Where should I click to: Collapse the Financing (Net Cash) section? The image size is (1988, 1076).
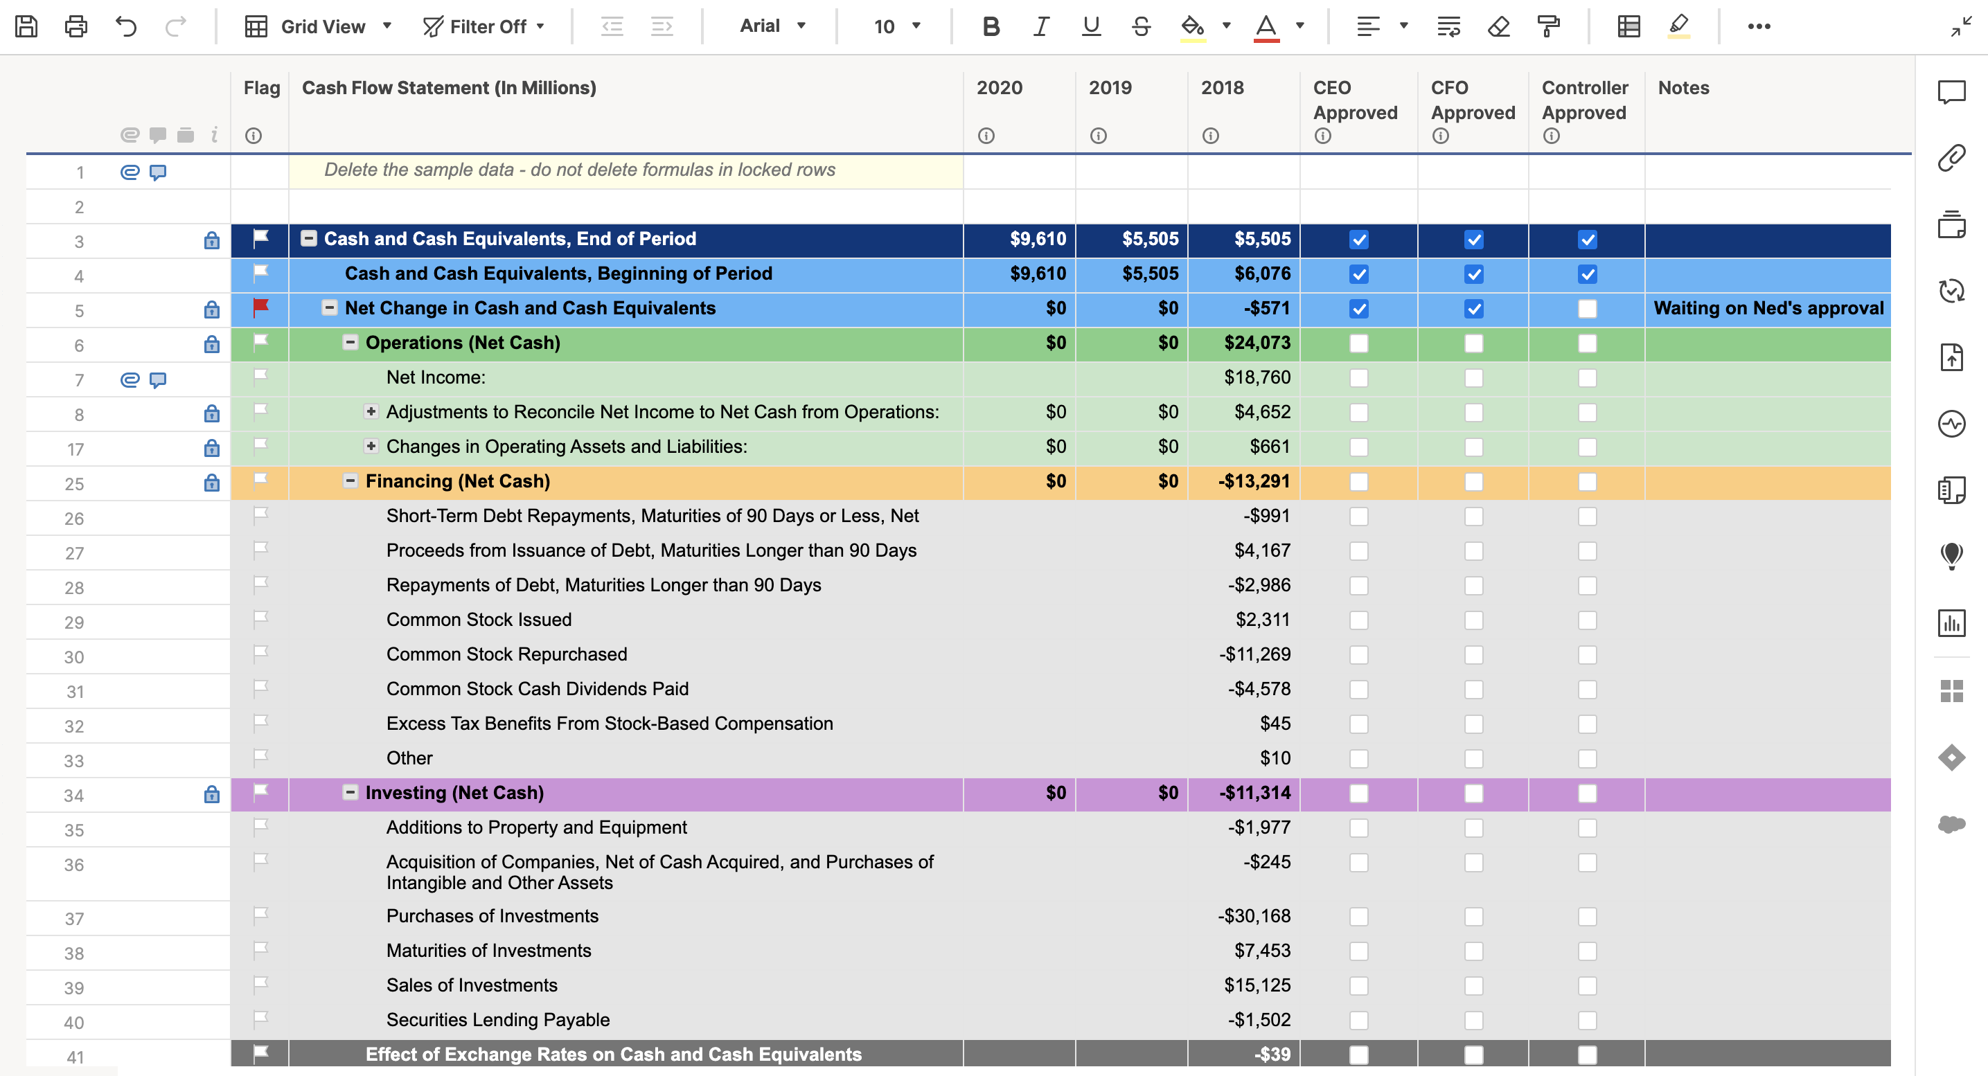[x=350, y=481]
